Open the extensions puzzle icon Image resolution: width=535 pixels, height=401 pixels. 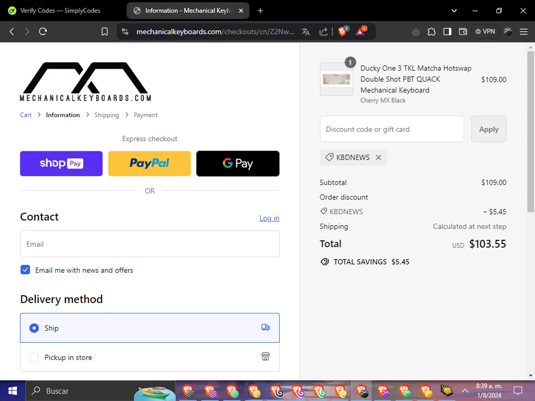tap(432, 32)
